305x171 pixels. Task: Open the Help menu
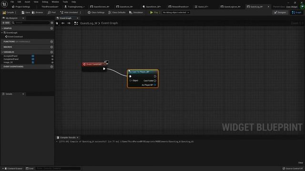point(73,2)
